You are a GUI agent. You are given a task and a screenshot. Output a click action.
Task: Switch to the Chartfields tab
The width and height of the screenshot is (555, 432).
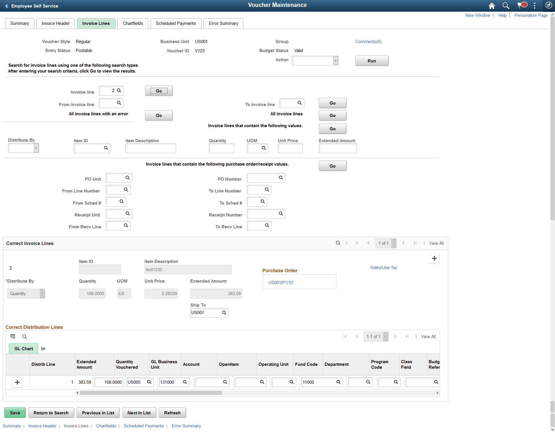click(133, 23)
